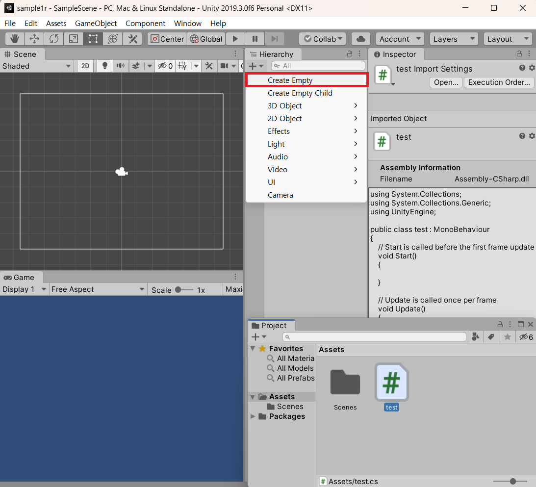This screenshot has height=487, width=536.
Task: Focus the Project search field
Action: [x=374, y=337]
